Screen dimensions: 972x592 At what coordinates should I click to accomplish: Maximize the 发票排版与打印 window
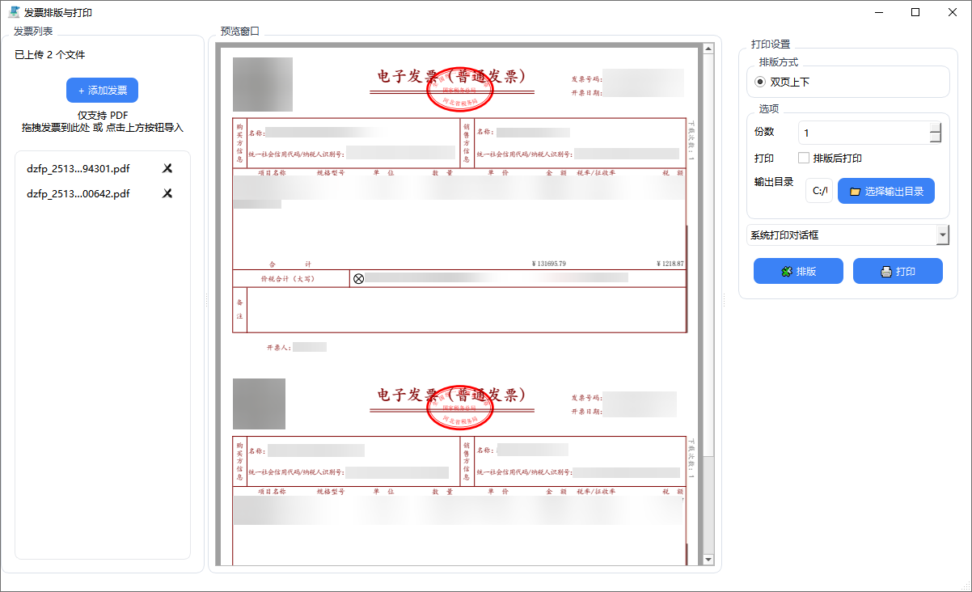[x=915, y=12]
